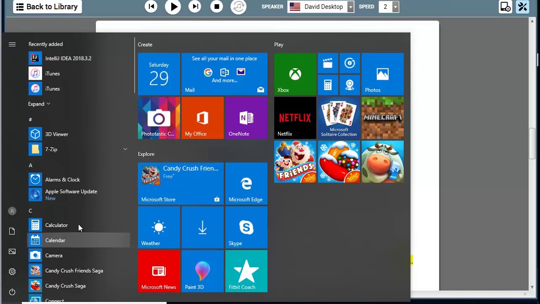The height and width of the screenshot is (304, 540).
Task: Open Phototastic Collage tile
Action: coord(159,118)
